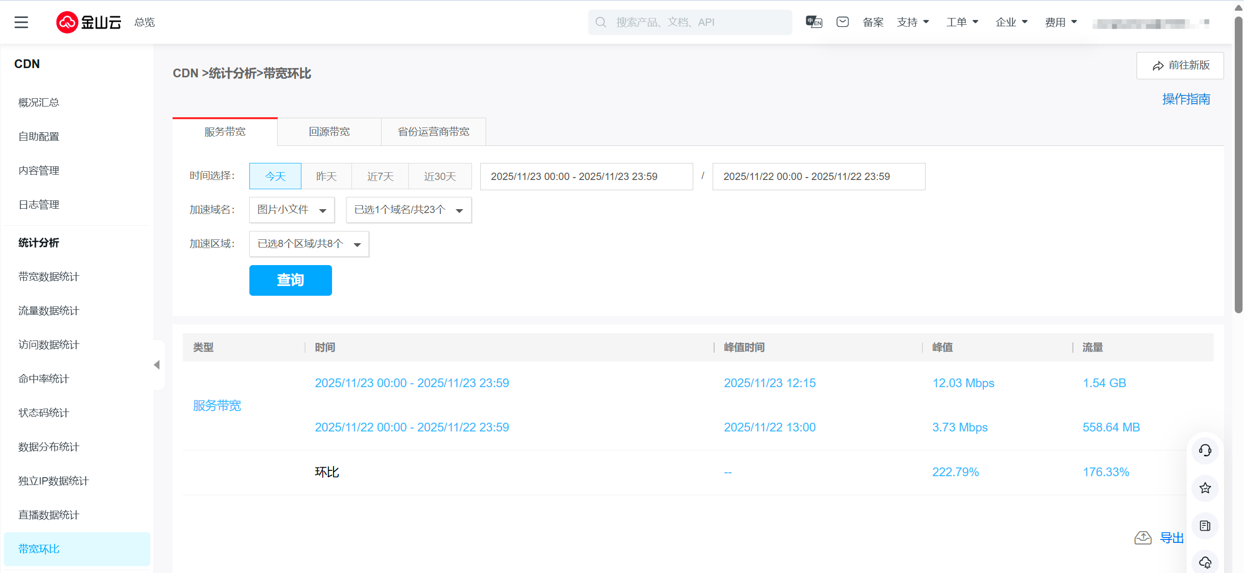Screen dimensions: 1244x573
Task: Open the 已选1个域名 domain dropdown
Action: [408, 210]
